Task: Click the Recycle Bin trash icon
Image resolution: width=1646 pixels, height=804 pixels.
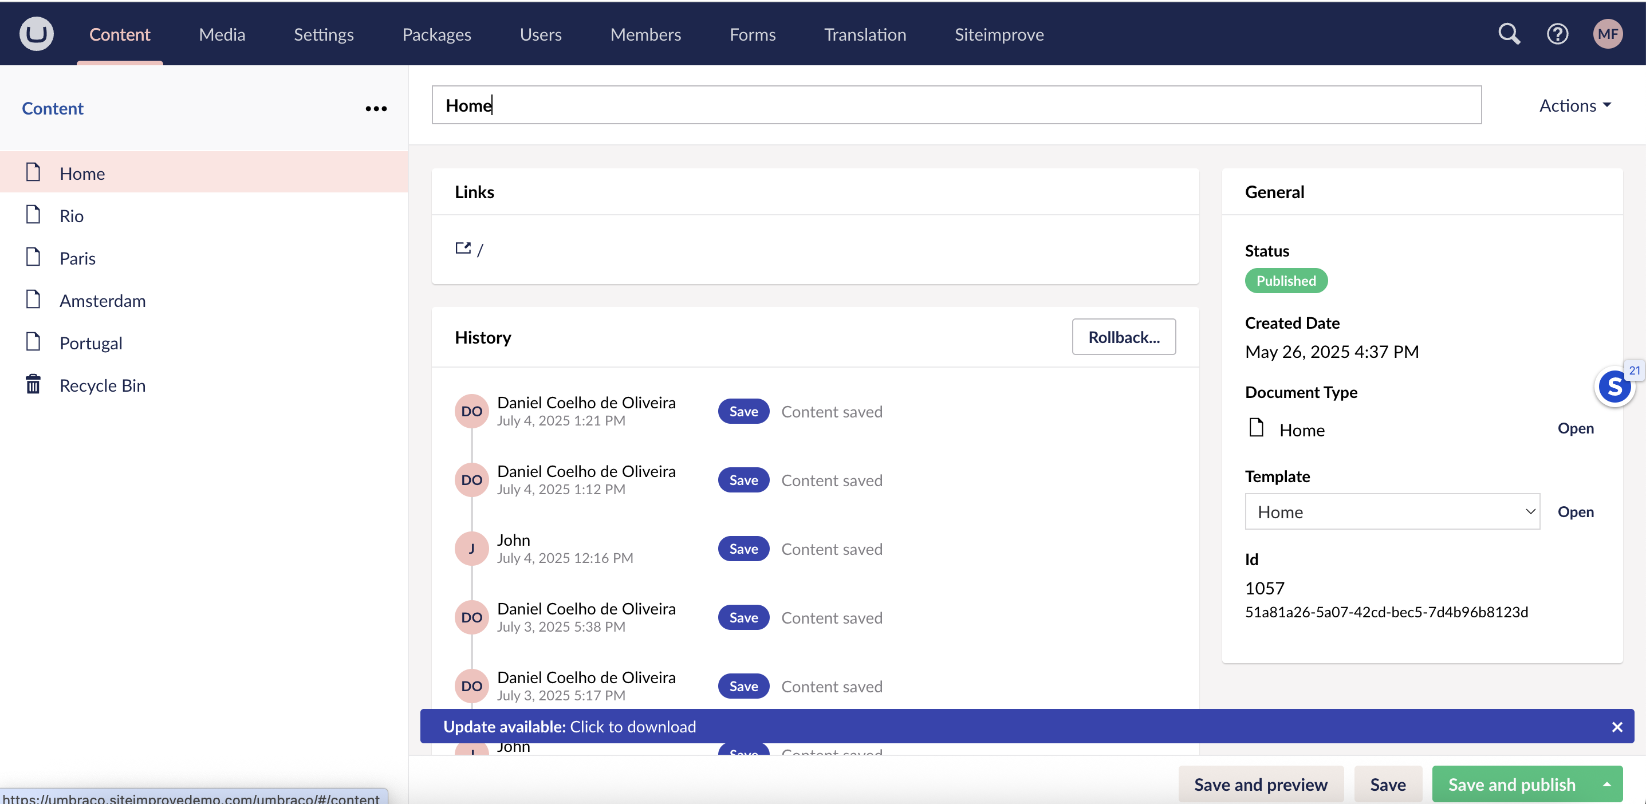Action: [33, 385]
